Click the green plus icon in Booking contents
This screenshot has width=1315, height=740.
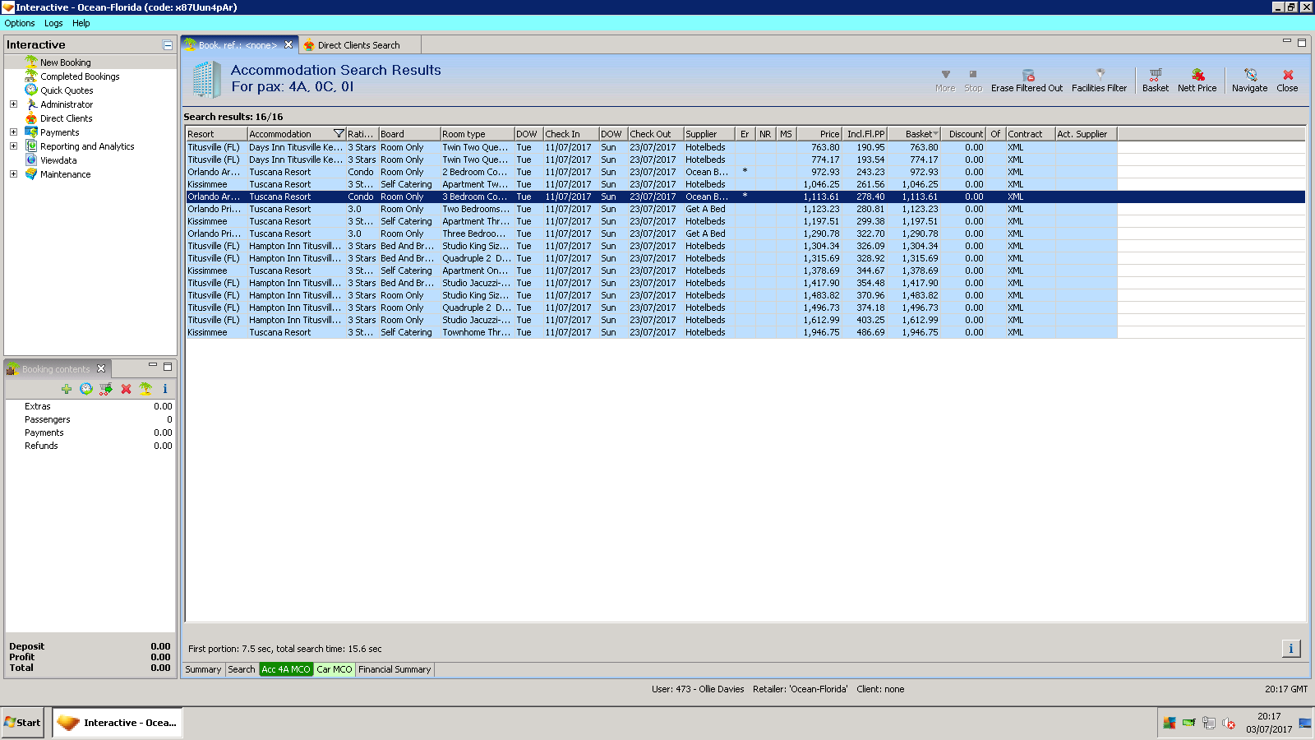point(67,389)
